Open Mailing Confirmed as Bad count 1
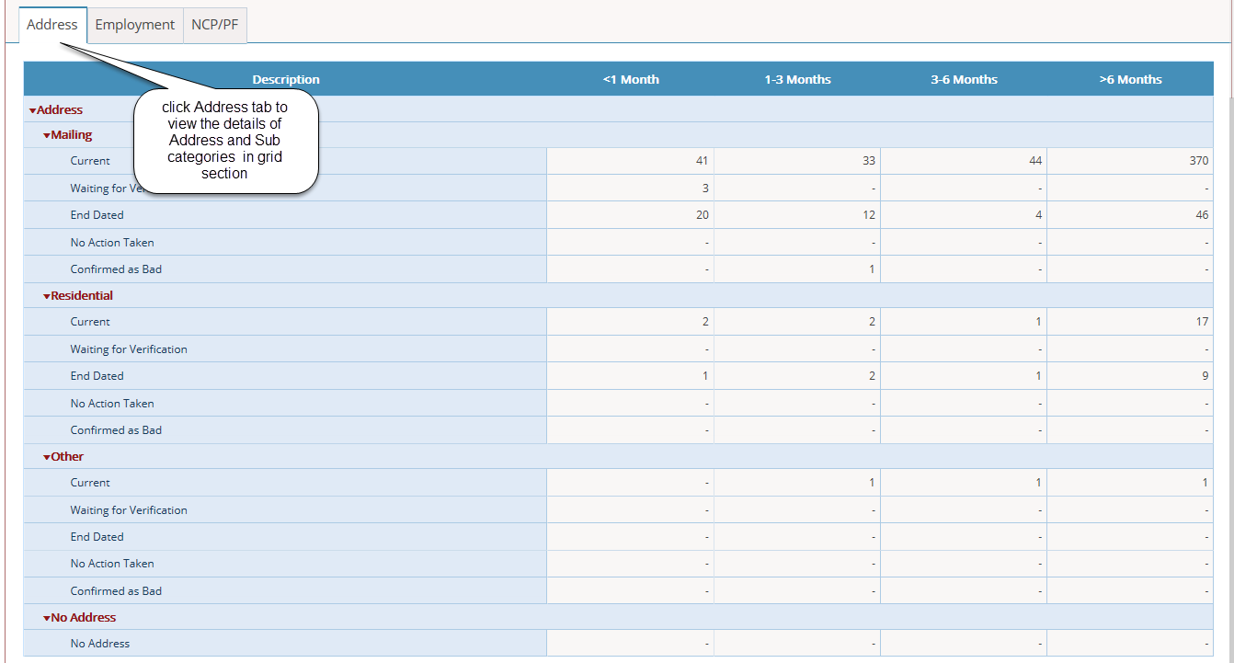 point(872,269)
